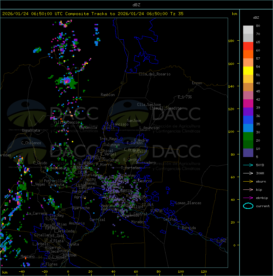The height and width of the screenshot is (276, 273).
Task: Click the 'Tz 35' text in the header
Action: [x=177, y=14]
